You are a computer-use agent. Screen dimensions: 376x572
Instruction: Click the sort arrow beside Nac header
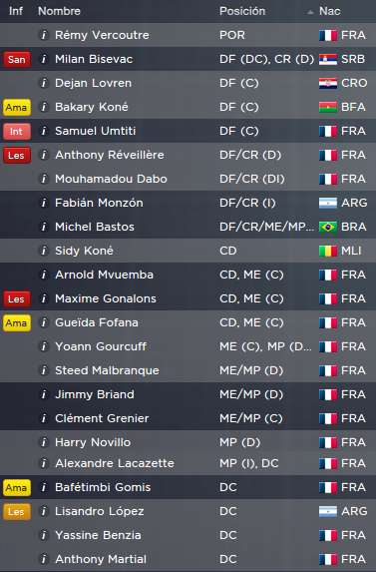[x=310, y=12]
